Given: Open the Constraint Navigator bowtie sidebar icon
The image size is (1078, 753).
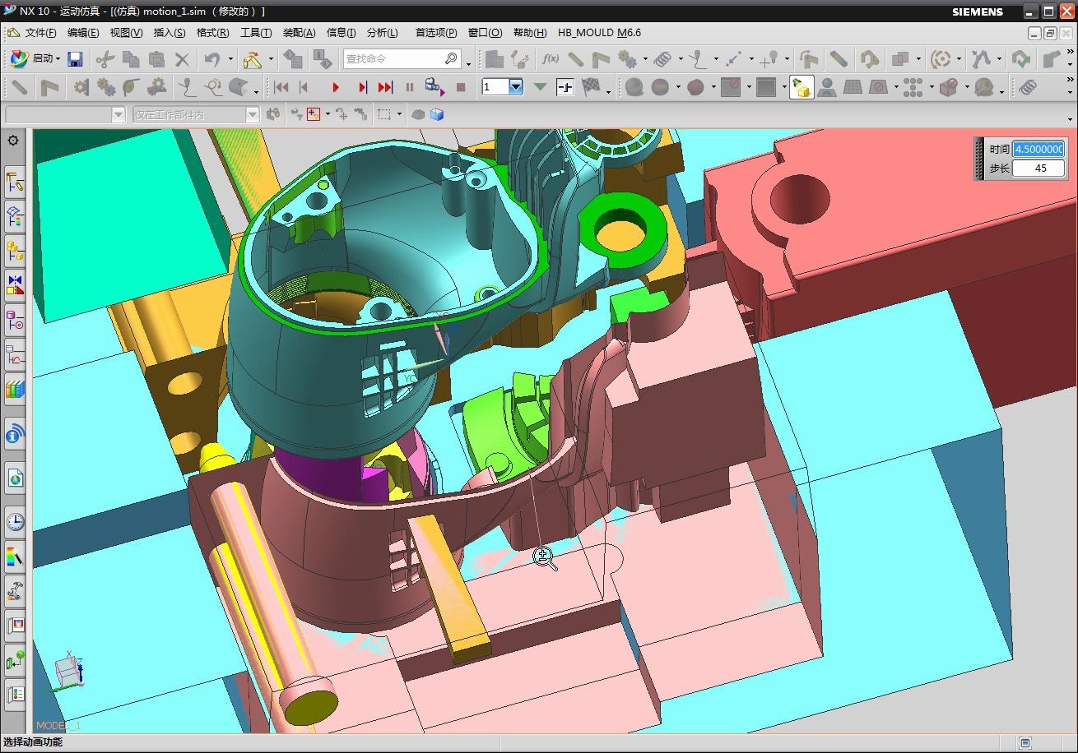Looking at the screenshot, I should [x=15, y=285].
